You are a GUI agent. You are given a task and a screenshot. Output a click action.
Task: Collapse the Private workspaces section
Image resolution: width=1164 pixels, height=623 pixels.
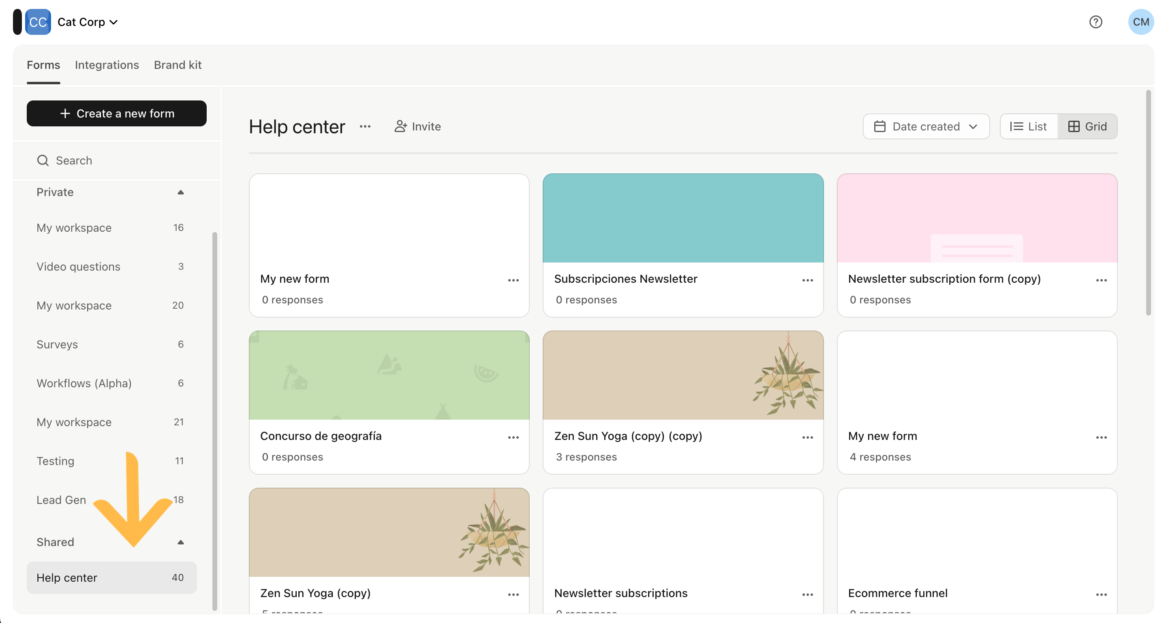181,192
